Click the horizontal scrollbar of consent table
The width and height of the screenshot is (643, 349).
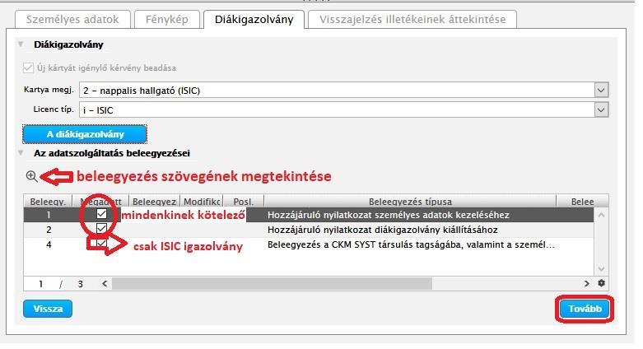point(272,283)
